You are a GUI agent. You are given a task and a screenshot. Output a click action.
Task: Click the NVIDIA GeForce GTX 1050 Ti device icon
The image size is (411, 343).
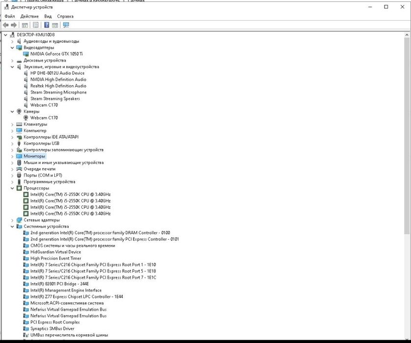tap(26, 54)
